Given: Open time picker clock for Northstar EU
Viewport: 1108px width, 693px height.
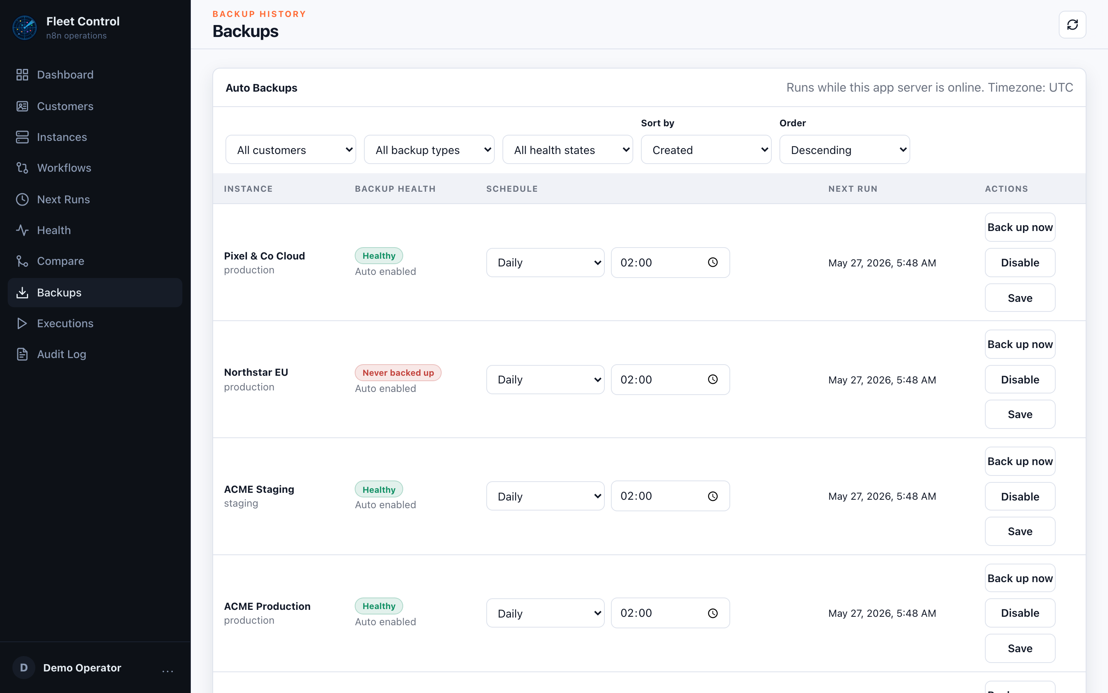Looking at the screenshot, I should pyautogui.click(x=713, y=380).
